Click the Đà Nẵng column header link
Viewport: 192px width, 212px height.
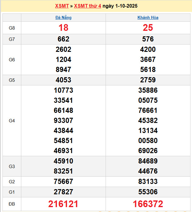pyautogui.click(x=63, y=17)
